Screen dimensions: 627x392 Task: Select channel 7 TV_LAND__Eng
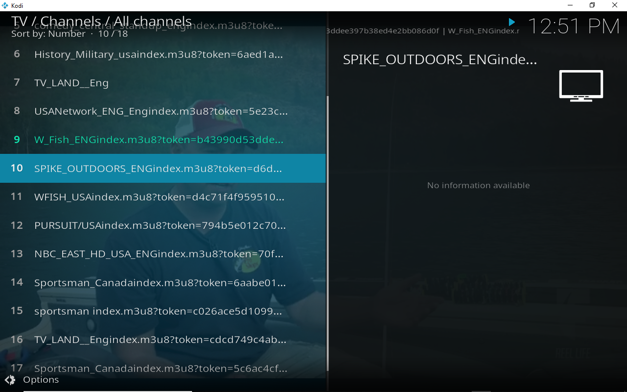pyautogui.click(x=163, y=83)
